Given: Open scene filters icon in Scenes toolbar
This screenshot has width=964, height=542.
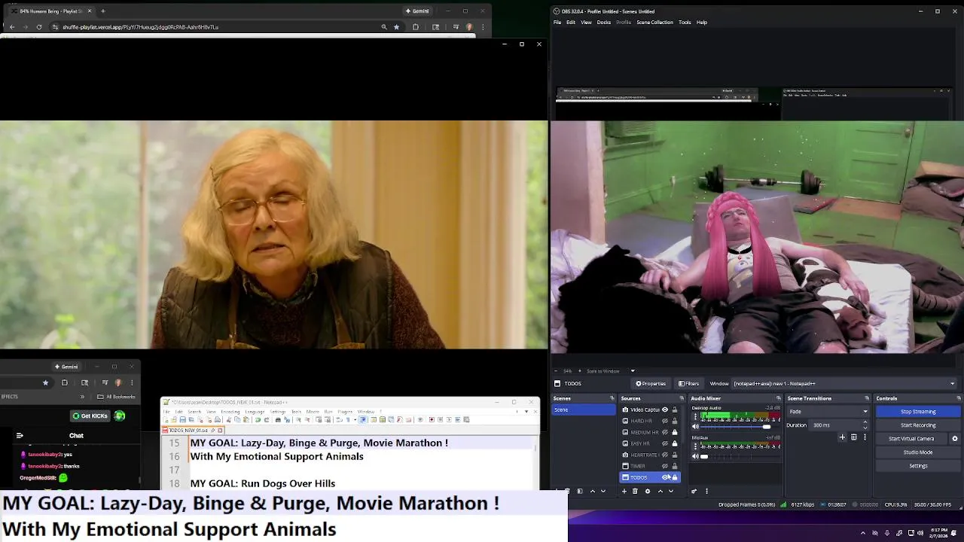Looking at the screenshot, I should click(580, 491).
